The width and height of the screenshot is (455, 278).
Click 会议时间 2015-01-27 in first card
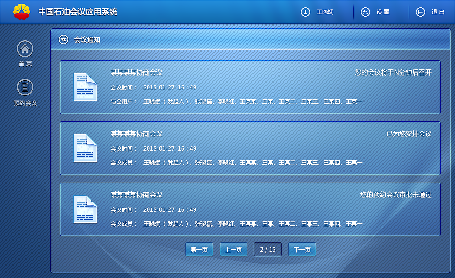154,87
